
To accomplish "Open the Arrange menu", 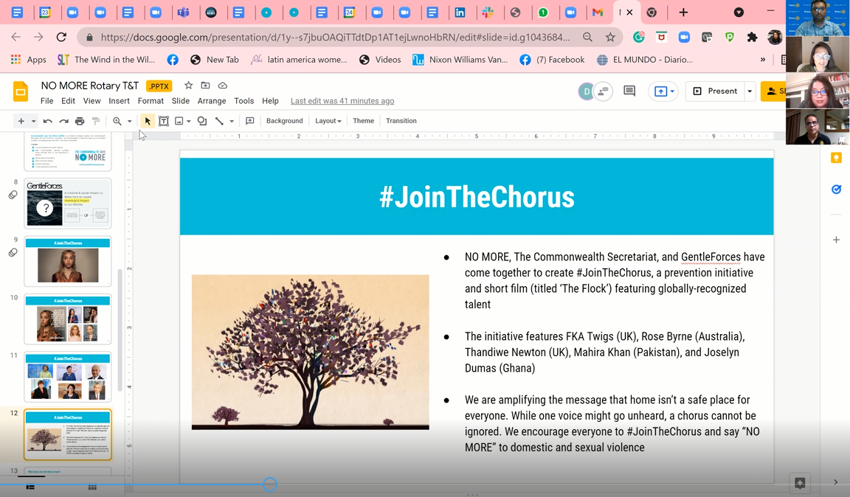I will click(x=212, y=101).
